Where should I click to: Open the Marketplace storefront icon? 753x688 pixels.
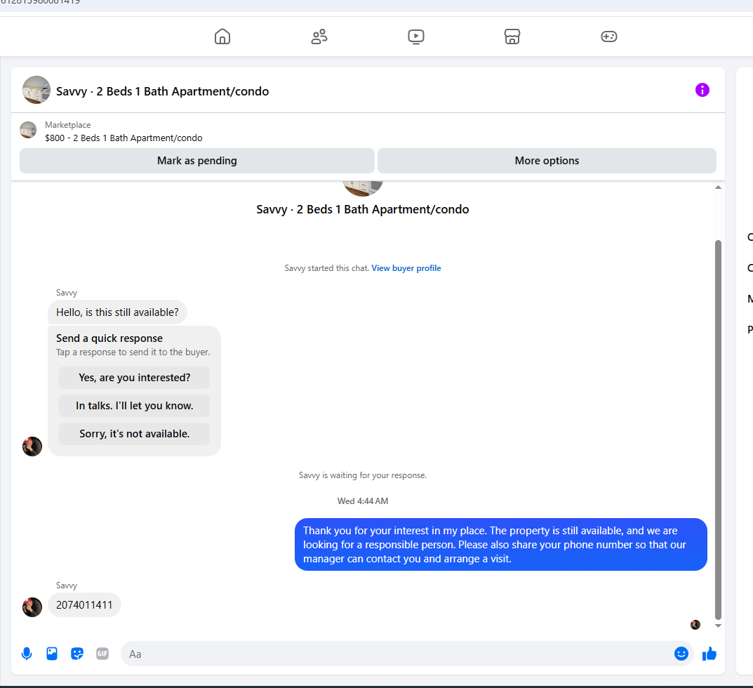pyautogui.click(x=512, y=37)
